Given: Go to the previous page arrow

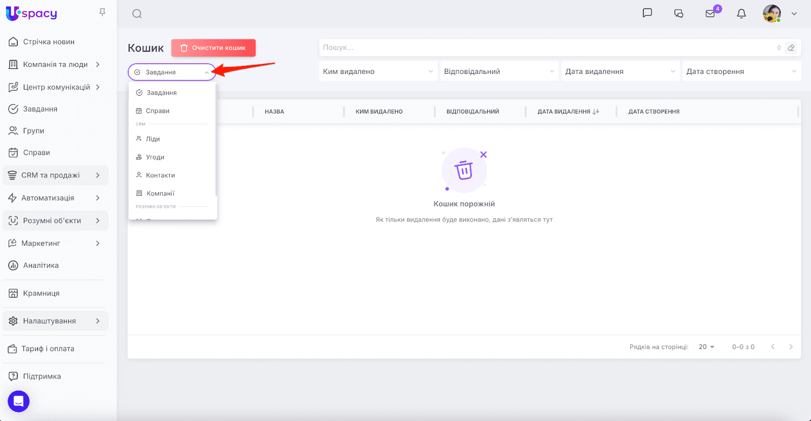Looking at the screenshot, I should pyautogui.click(x=773, y=347).
